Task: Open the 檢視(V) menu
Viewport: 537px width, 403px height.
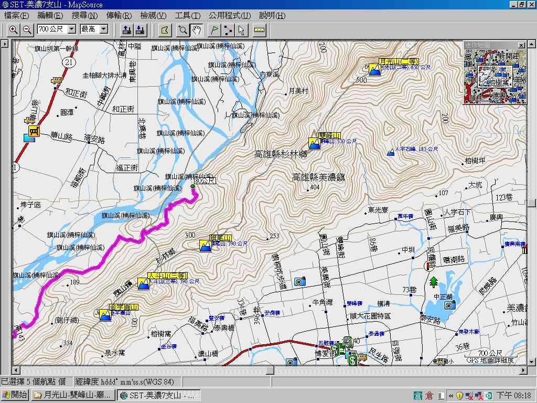Action: tap(153, 15)
